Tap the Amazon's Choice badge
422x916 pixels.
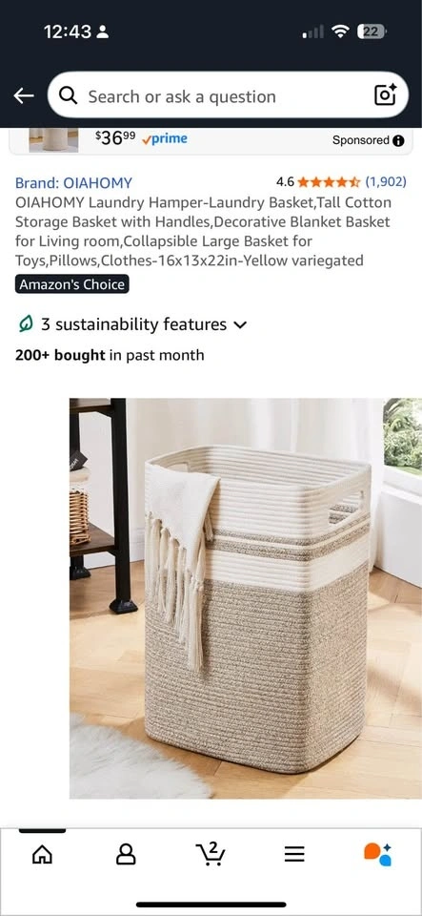(71, 284)
